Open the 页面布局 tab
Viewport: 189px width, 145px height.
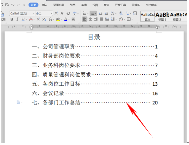click(x=59, y=5)
